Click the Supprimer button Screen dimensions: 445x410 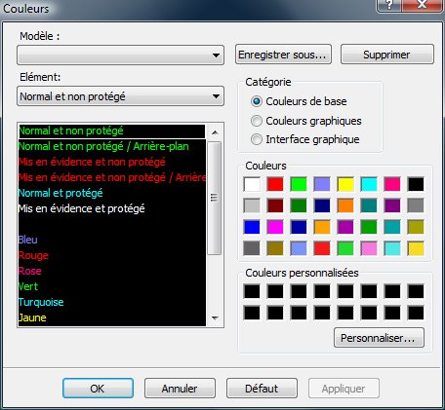387,55
